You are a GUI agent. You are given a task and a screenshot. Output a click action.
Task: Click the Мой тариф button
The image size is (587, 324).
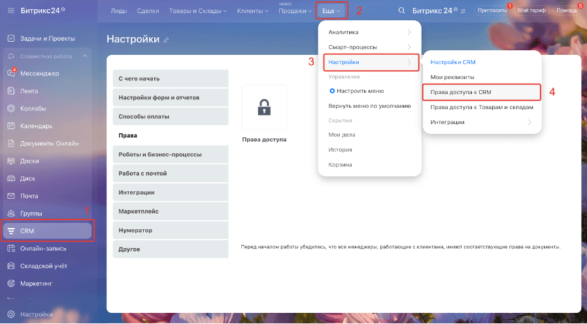(531, 11)
